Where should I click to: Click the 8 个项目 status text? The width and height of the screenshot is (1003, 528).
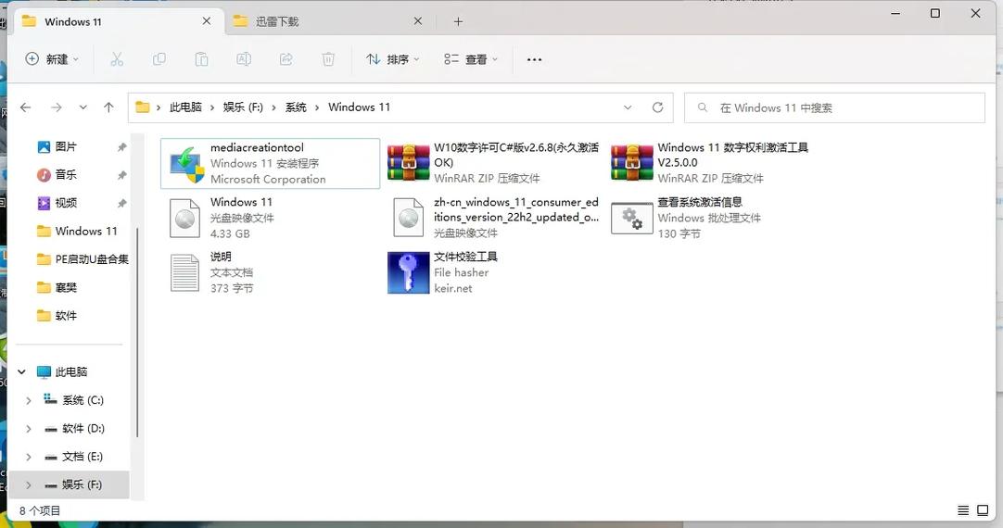(x=40, y=510)
